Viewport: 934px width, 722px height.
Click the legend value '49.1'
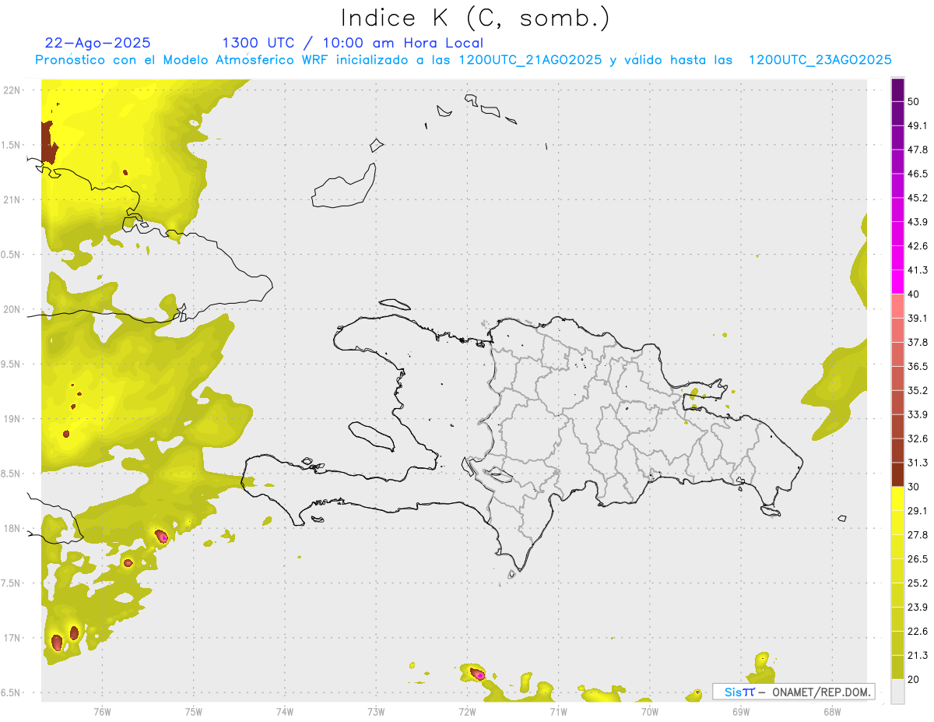(x=918, y=125)
